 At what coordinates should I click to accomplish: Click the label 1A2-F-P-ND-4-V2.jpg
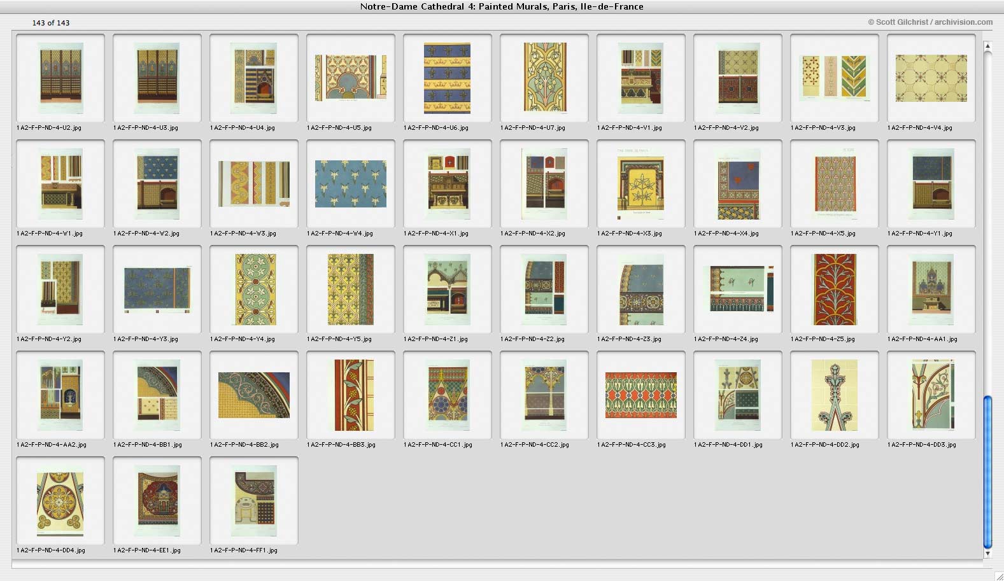click(x=726, y=128)
